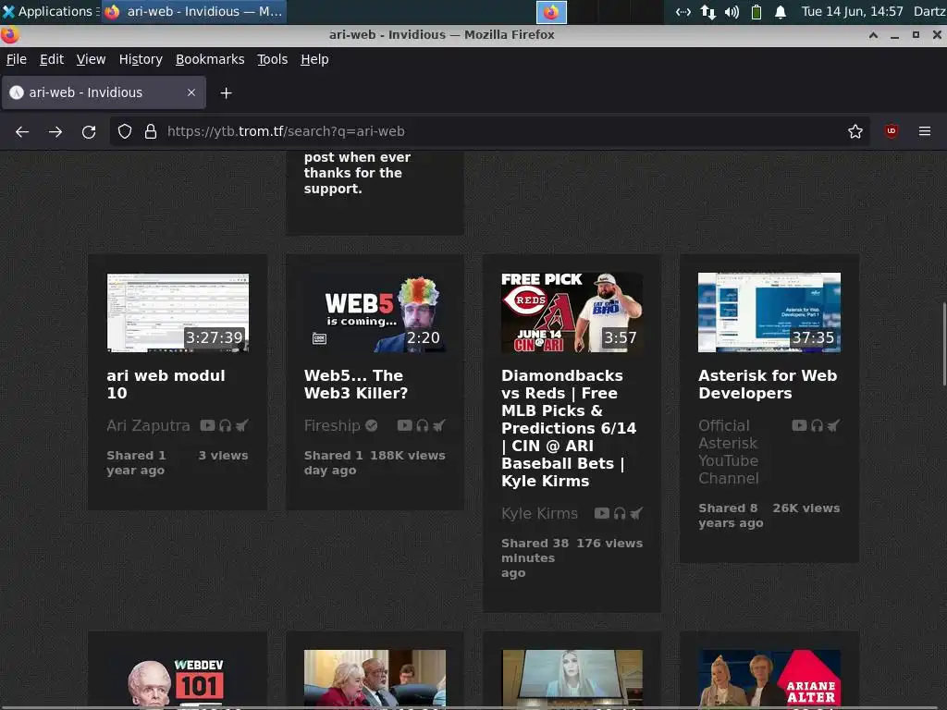The image size is (947, 710).
Task: Reload the current page
Action: click(89, 131)
